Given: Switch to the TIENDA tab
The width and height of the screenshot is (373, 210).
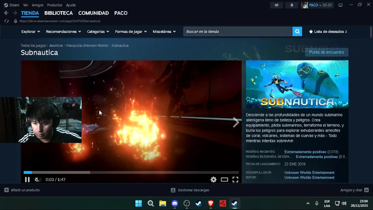Looking at the screenshot, I should [30, 13].
